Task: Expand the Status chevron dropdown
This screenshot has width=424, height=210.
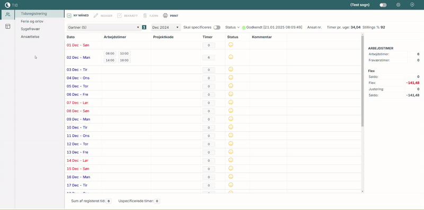Action: click(x=238, y=28)
